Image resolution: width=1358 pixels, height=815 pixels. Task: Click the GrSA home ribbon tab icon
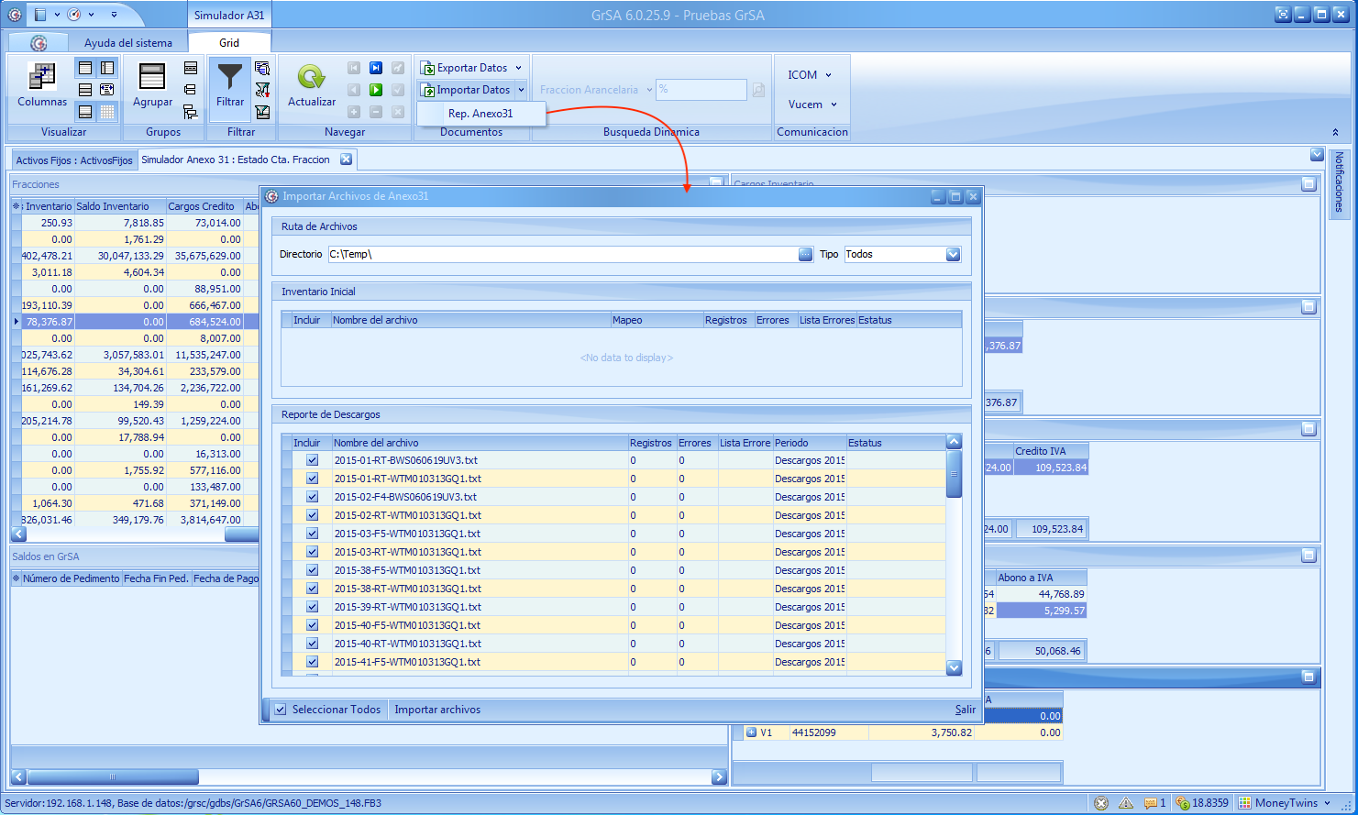coord(38,43)
